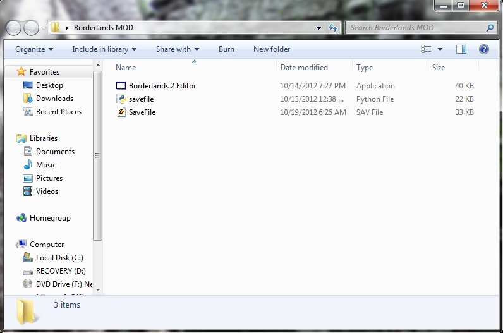Click the Homegroup icon in sidebar
Image resolution: width=503 pixels, height=333 pixels.
coord(22,218)
